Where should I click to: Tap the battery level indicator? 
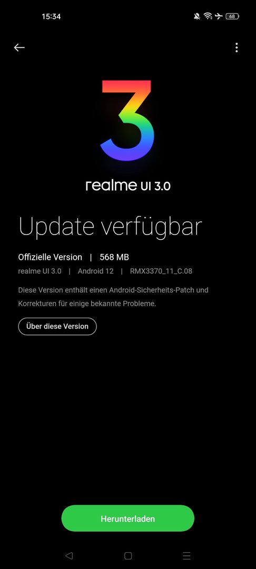coord(232,16)
